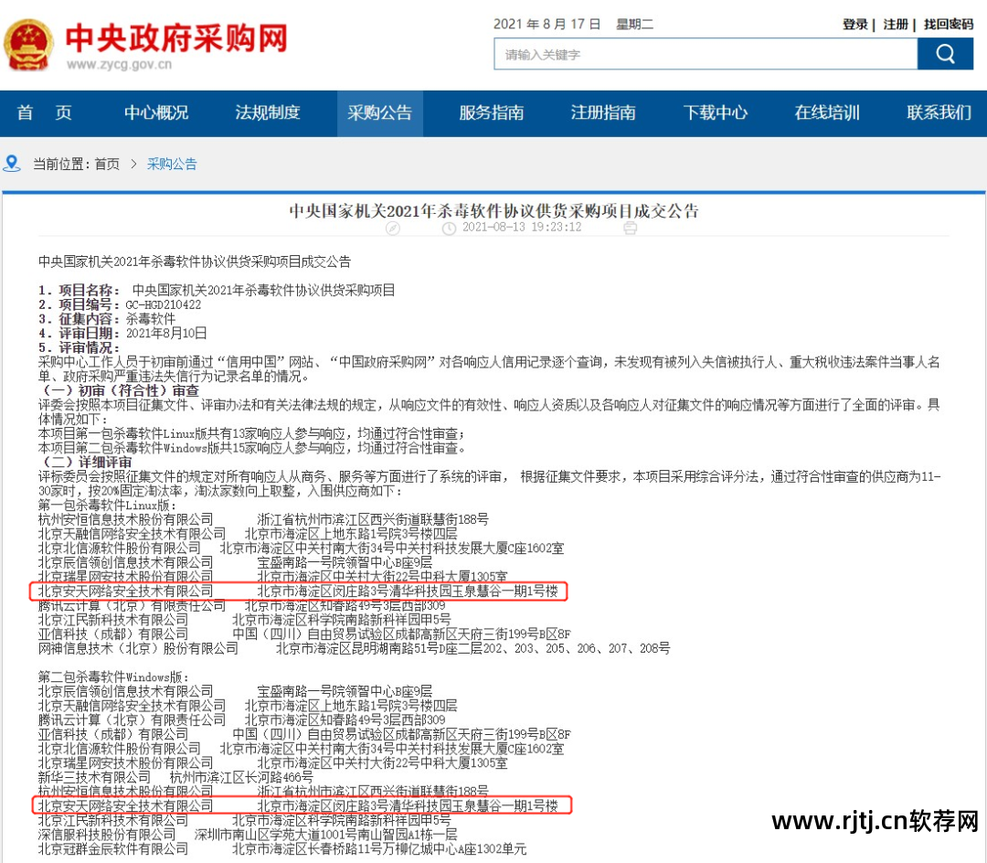
Task: Click the pencil edit icon under title
Action: pyautogui.click(x=393, y=228)
